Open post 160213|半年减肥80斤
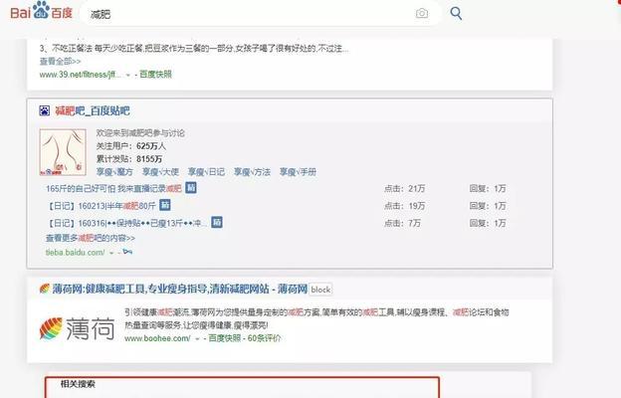The height and width of the screenshot is (398, 621). pos(101,206)
